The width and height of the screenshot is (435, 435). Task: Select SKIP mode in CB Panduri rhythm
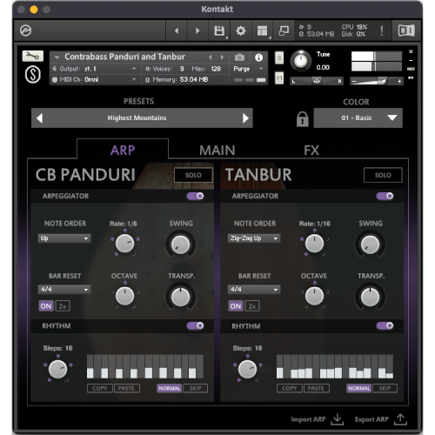[x=195, y=388]
